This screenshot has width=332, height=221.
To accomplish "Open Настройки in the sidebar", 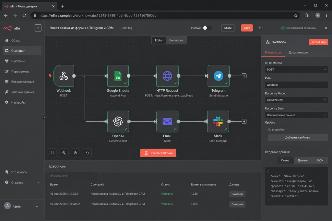I will coord(22,103).
